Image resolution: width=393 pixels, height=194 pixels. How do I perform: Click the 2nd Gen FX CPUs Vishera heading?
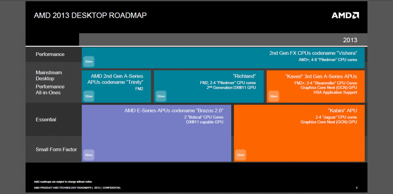pos(313,53)
